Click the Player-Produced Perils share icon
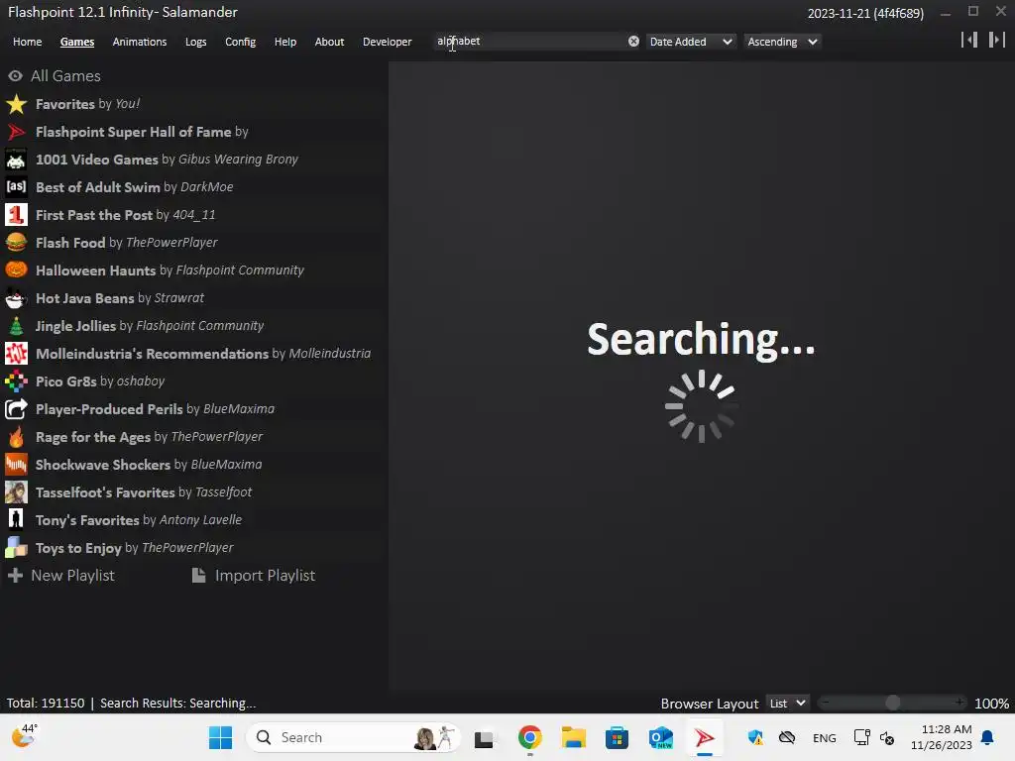1015x761 pixels. 16,409
